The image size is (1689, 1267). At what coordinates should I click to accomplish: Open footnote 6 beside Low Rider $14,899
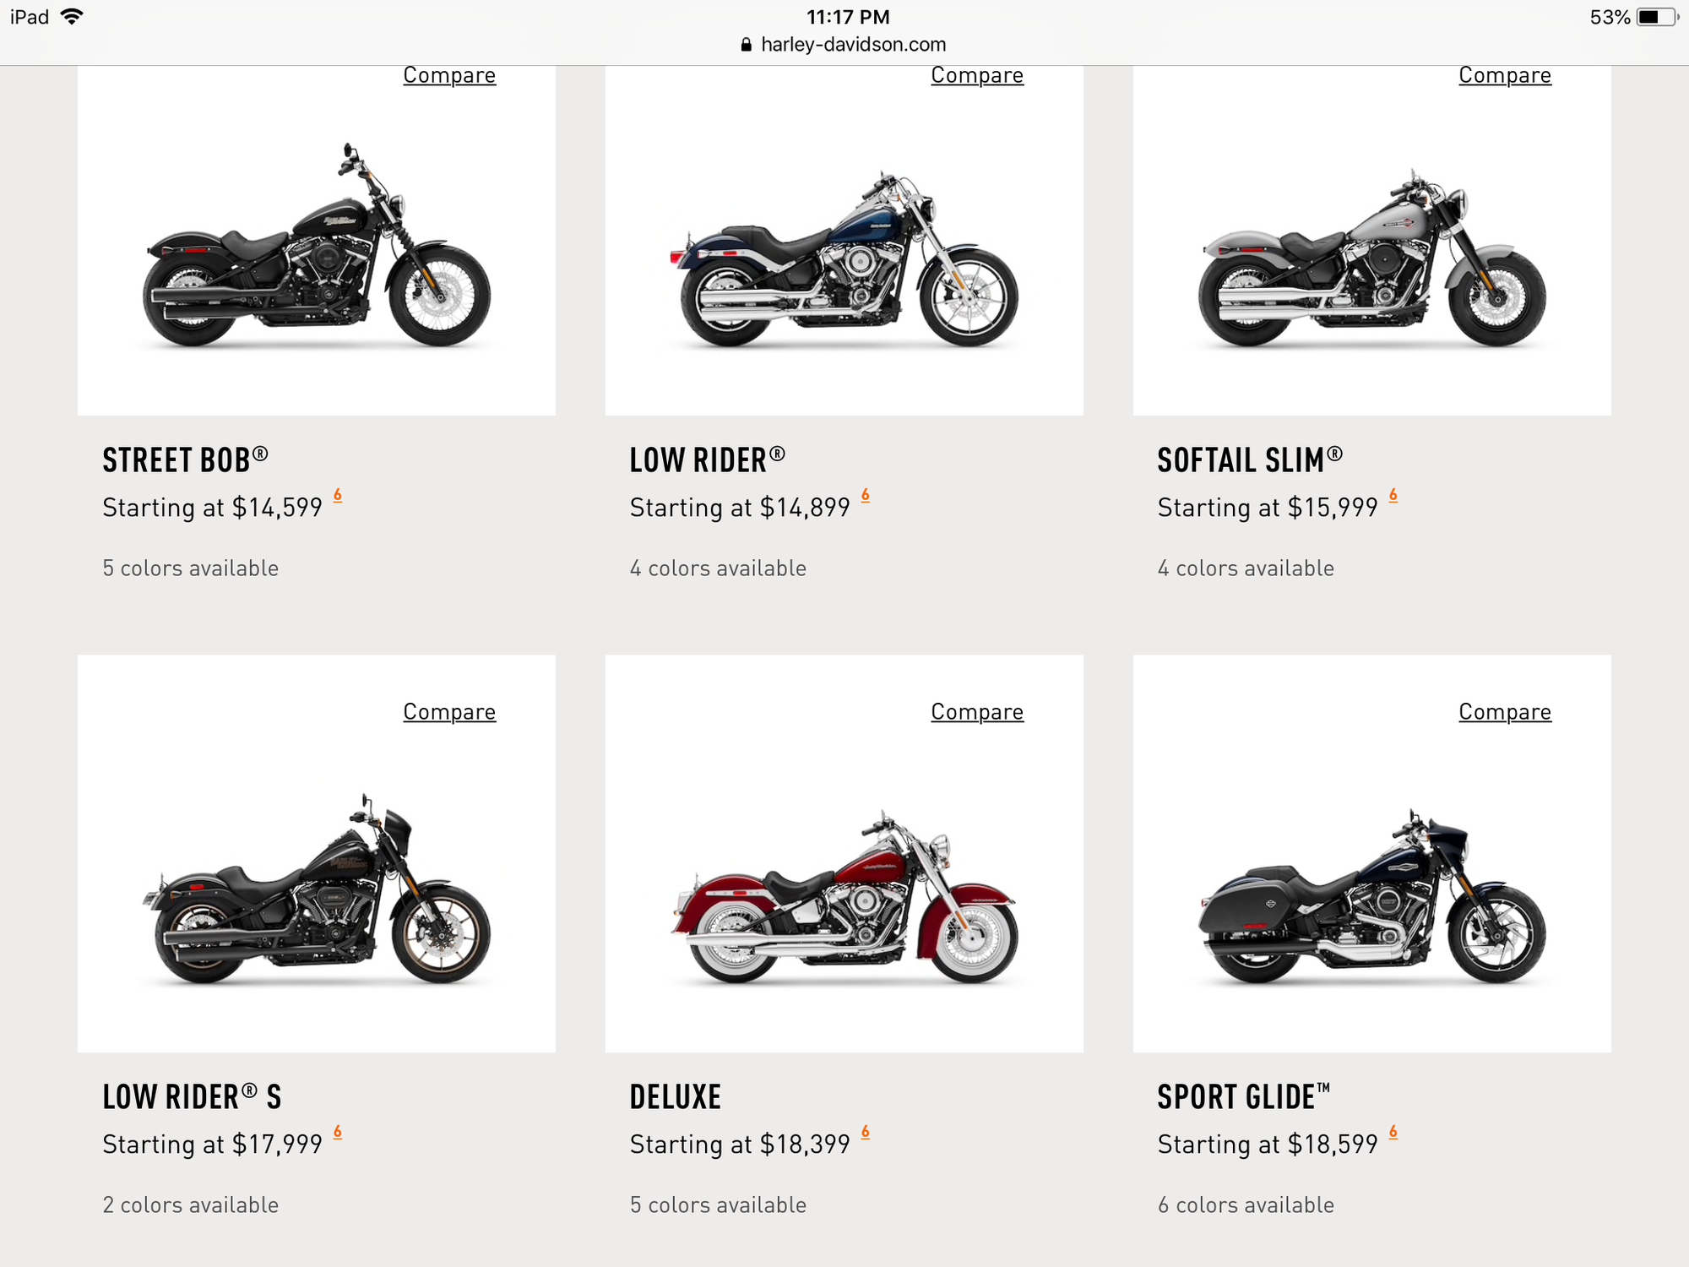click(x=866, y=495)
